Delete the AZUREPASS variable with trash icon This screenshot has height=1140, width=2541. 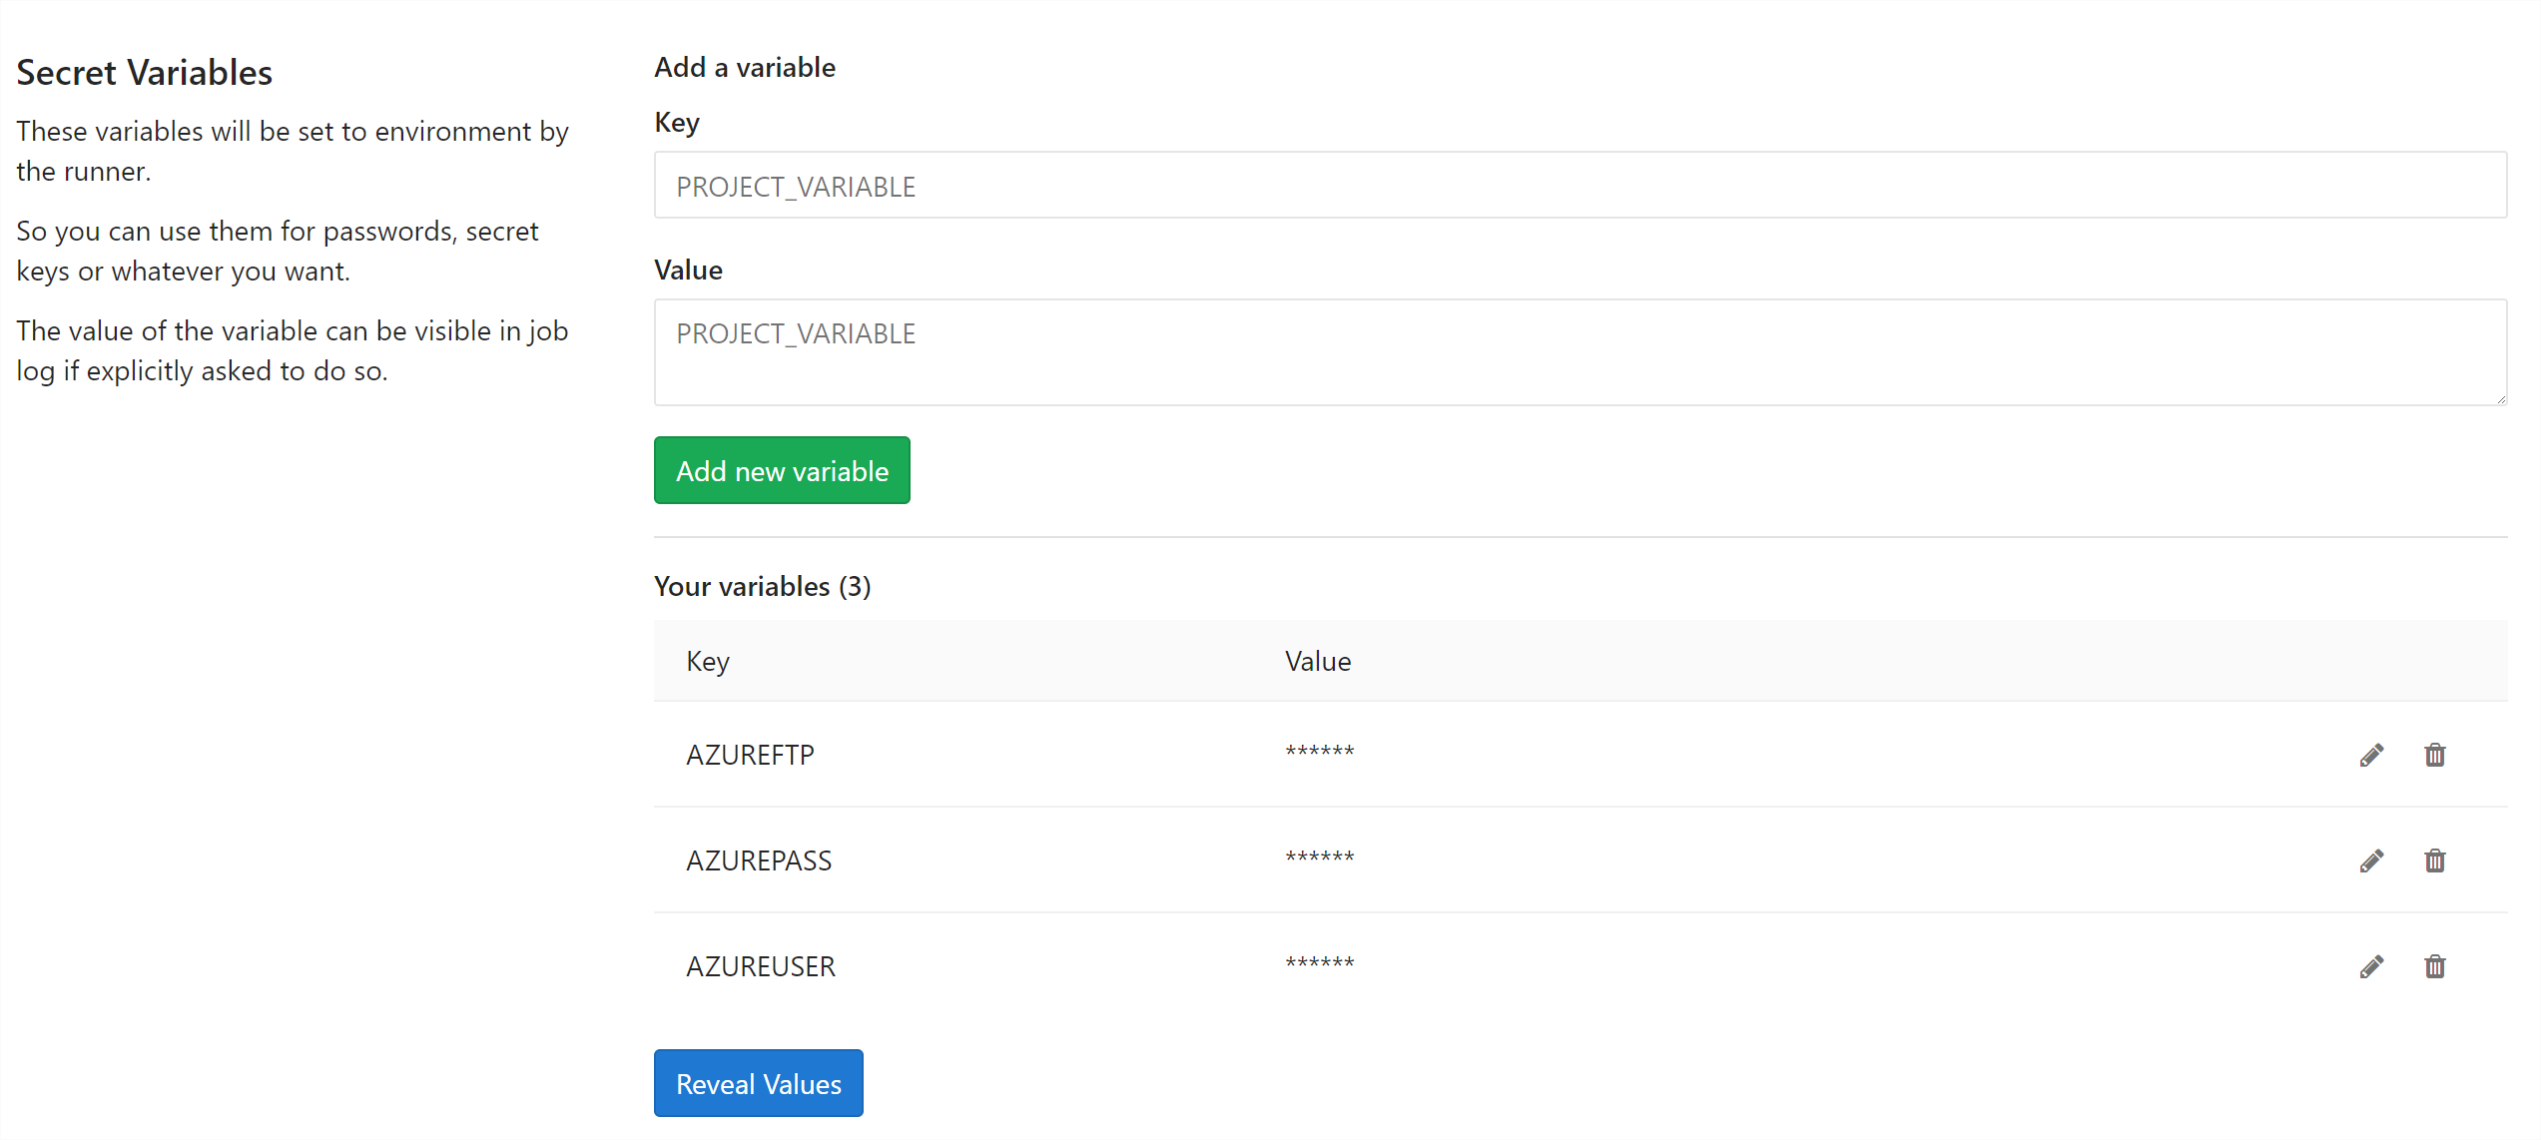(x=2436, y=860)
